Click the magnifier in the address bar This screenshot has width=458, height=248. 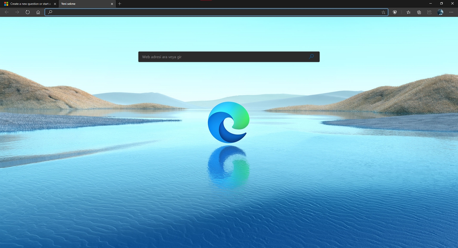pyautogui.click(x=50, y=12)
